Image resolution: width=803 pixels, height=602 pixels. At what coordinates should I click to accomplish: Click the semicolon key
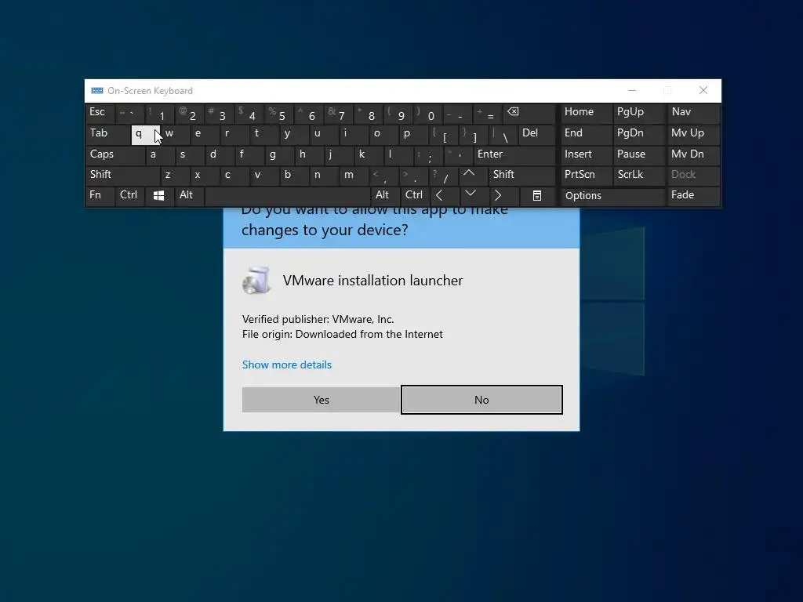427,154
